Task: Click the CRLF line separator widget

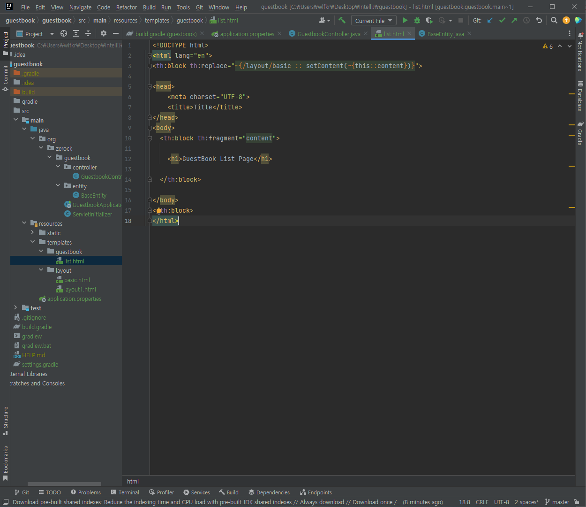Action: coord(482,502)
